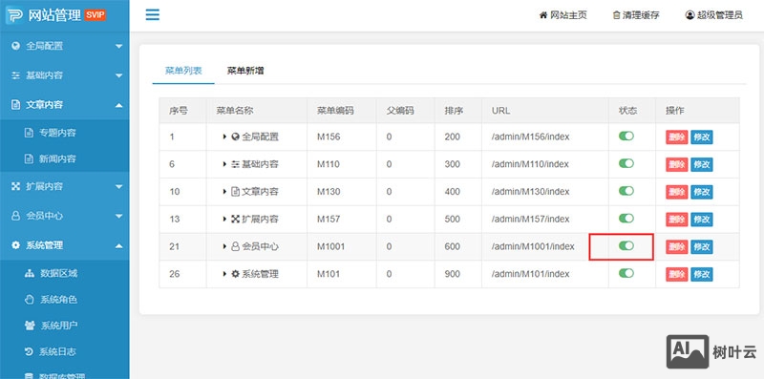Click sliders icon in table row 基础内容

pos(235,164)
